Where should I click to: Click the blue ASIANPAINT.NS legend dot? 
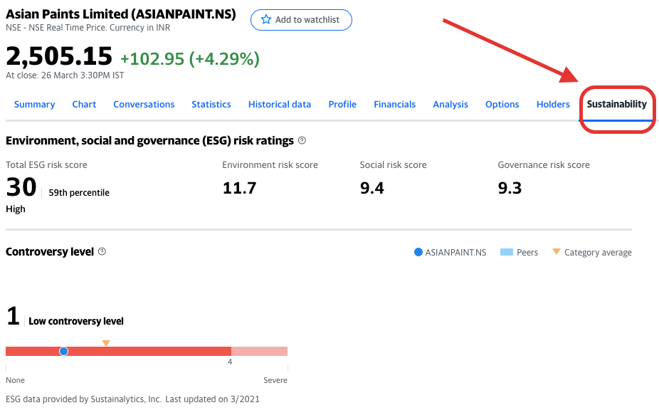click(418, 253)
